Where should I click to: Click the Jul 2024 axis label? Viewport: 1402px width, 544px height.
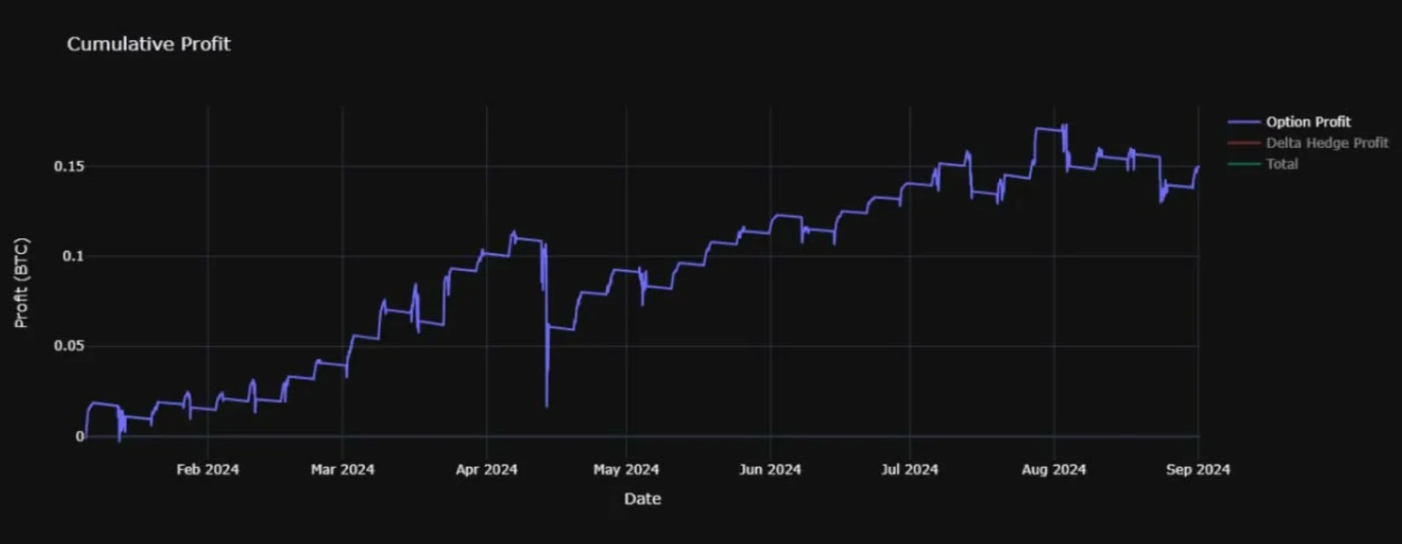tap(909, 470)
